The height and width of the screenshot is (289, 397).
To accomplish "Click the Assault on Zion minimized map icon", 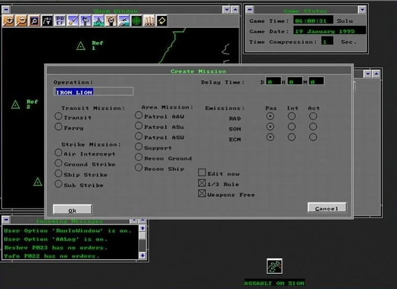I will pyautogui.click(x=274, y=266).
